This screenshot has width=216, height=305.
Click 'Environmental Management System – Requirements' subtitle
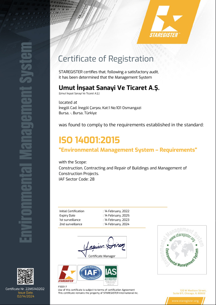pyautogui.click(x=128, y=150)
